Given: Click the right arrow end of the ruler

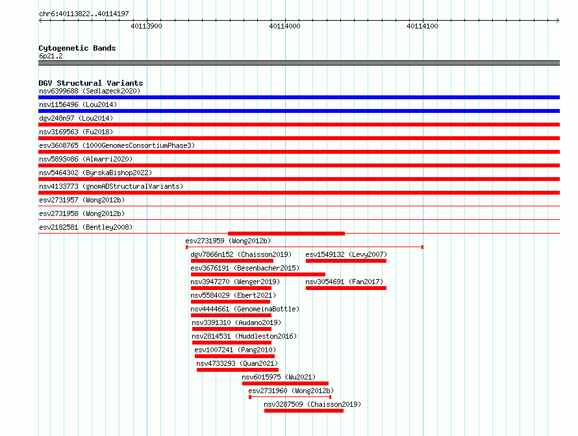Looking at the screenshot, I should point(558,20).
